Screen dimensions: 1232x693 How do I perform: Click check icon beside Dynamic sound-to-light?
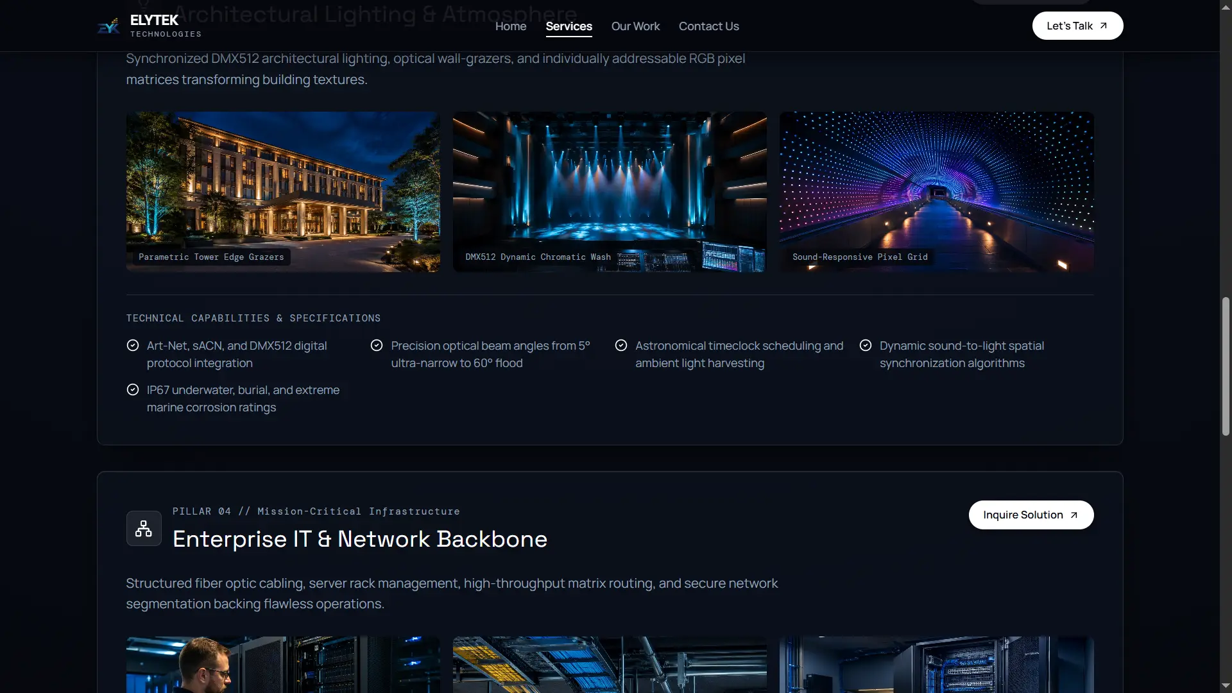coord(866,345)
